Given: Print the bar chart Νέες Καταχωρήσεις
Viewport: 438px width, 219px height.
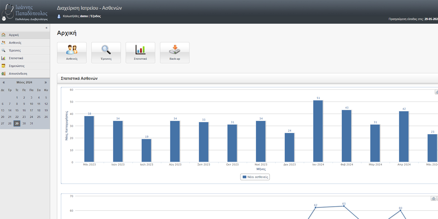Looking at the screenshot, I should (x=437, y=92).
